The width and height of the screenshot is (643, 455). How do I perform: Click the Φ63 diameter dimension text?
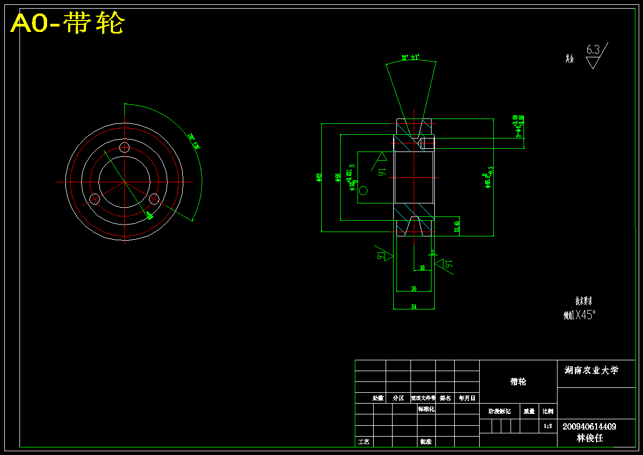319,177
